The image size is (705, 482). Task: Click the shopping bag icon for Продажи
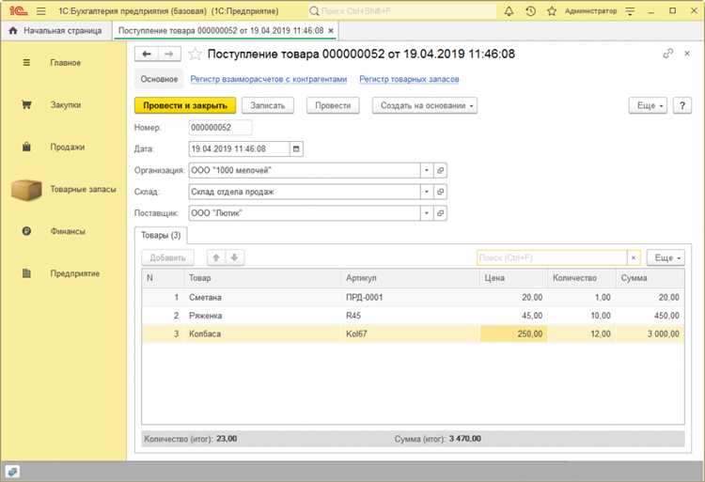pos(26,147)
